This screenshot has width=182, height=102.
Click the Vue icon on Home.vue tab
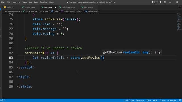tap(82, 7)
